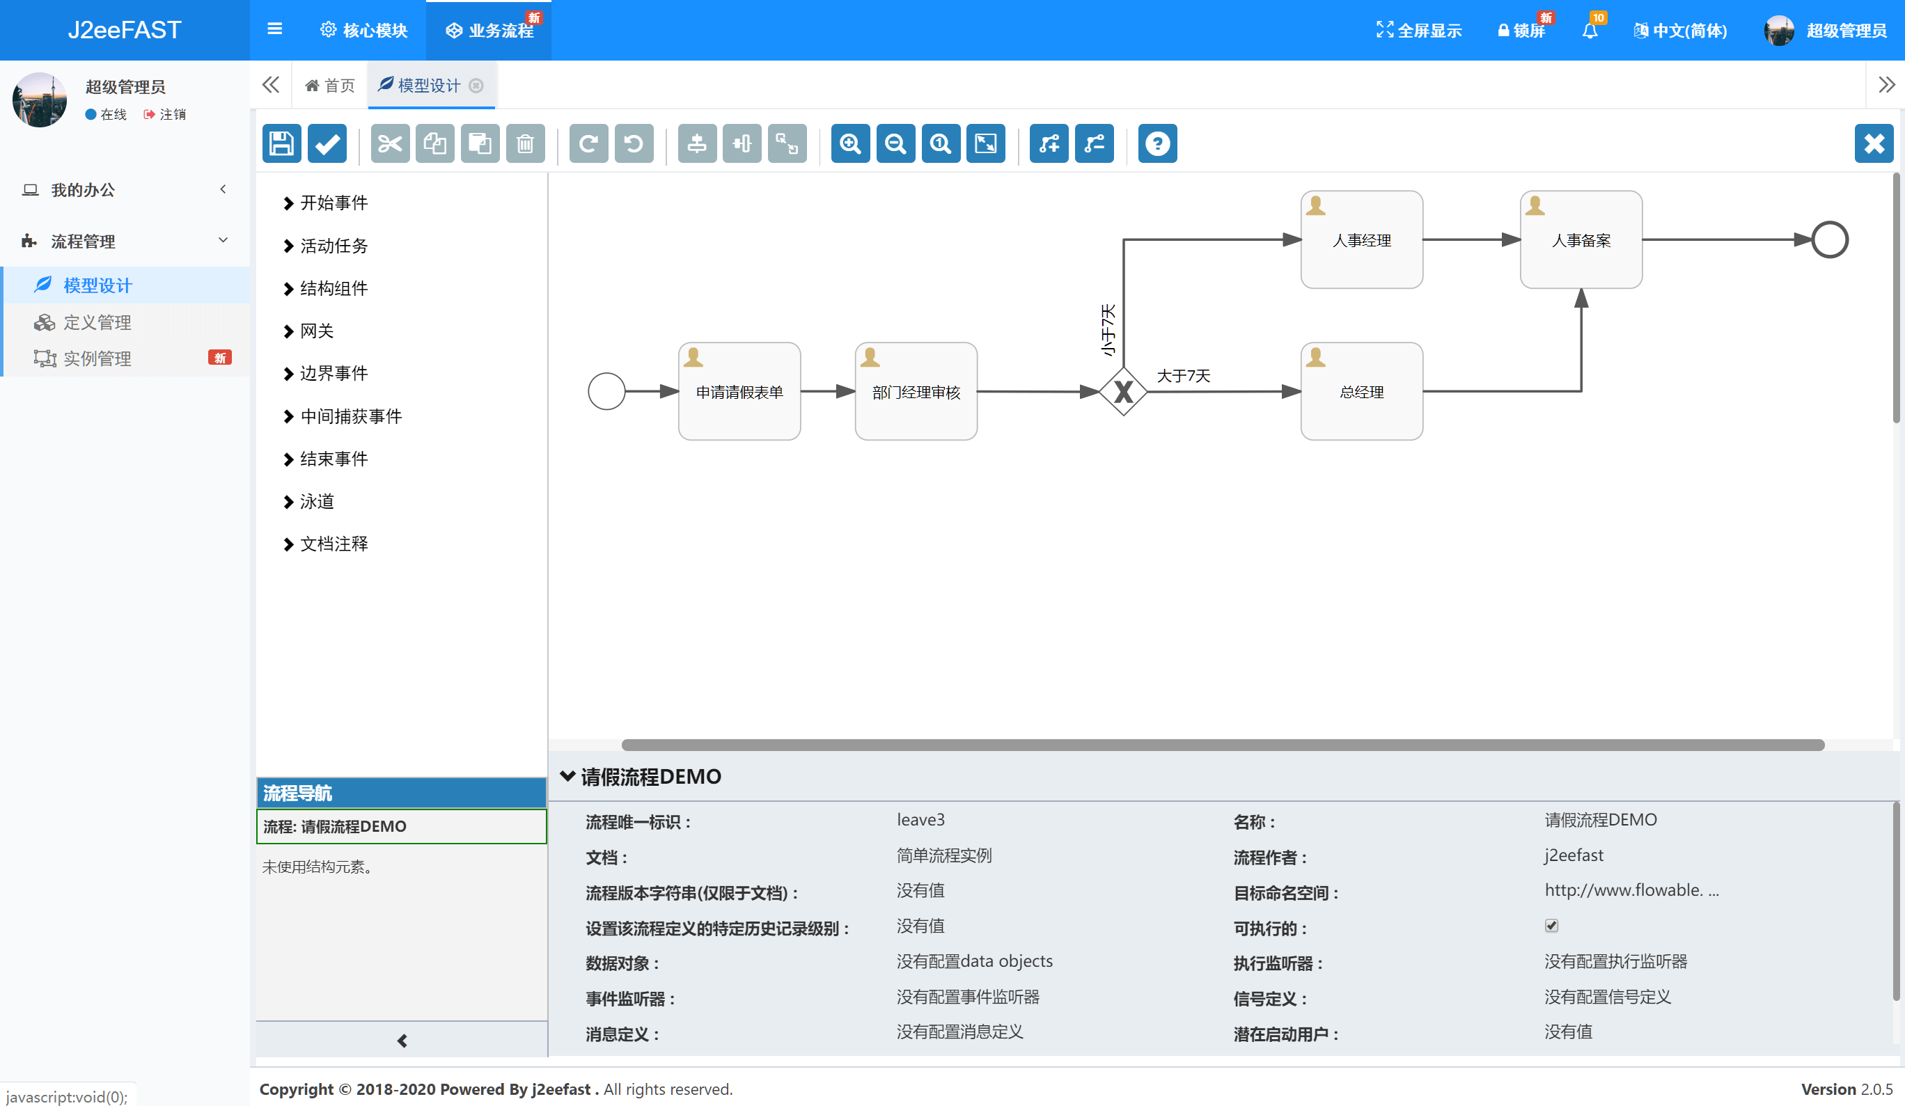Open 定义管理 in the sidebar
Screen dimensions: 1905x1106
97,322
